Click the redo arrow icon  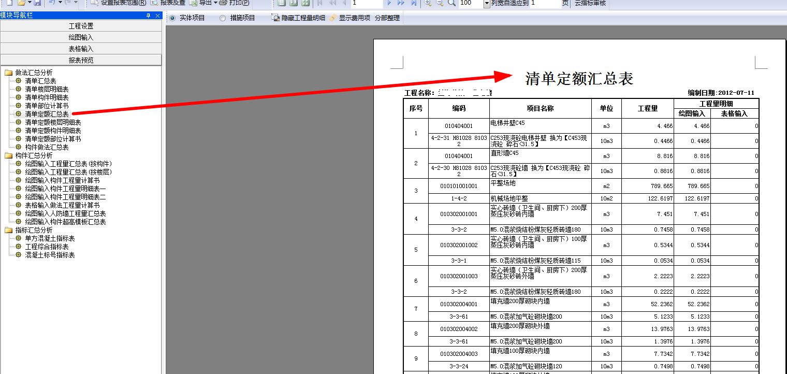(67, 3)
